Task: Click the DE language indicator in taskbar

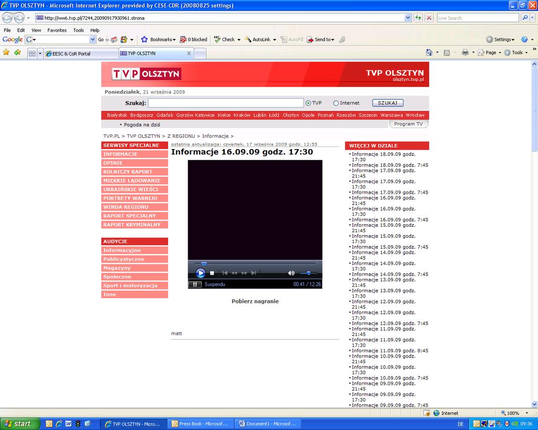Action: [x=460, y=424]
